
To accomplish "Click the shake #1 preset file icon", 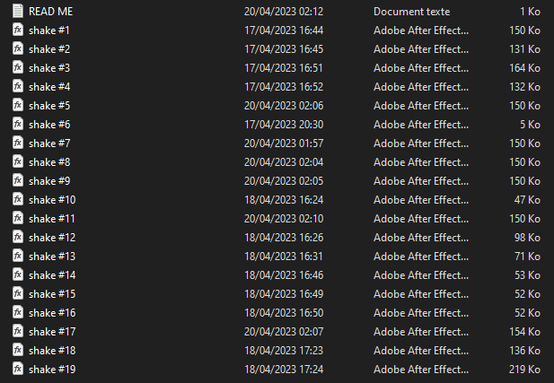I will [18, 30].
